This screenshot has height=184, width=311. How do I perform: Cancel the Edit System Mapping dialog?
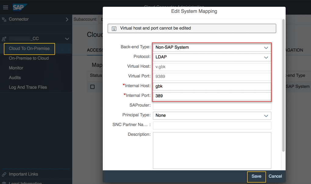pos(275,176)
